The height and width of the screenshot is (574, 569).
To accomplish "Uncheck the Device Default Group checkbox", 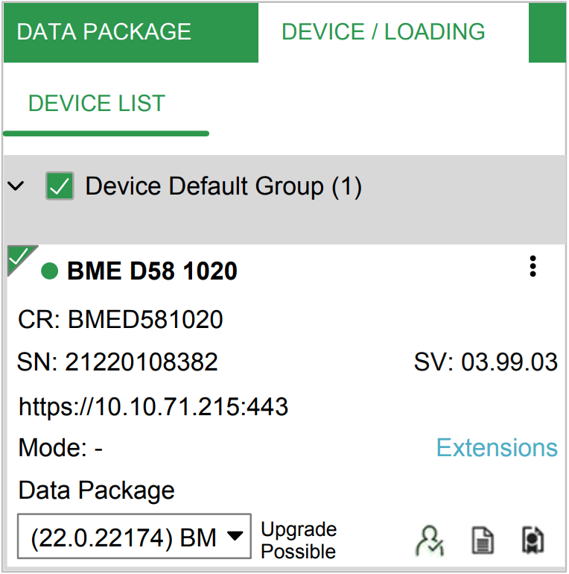I will [60, 186].
